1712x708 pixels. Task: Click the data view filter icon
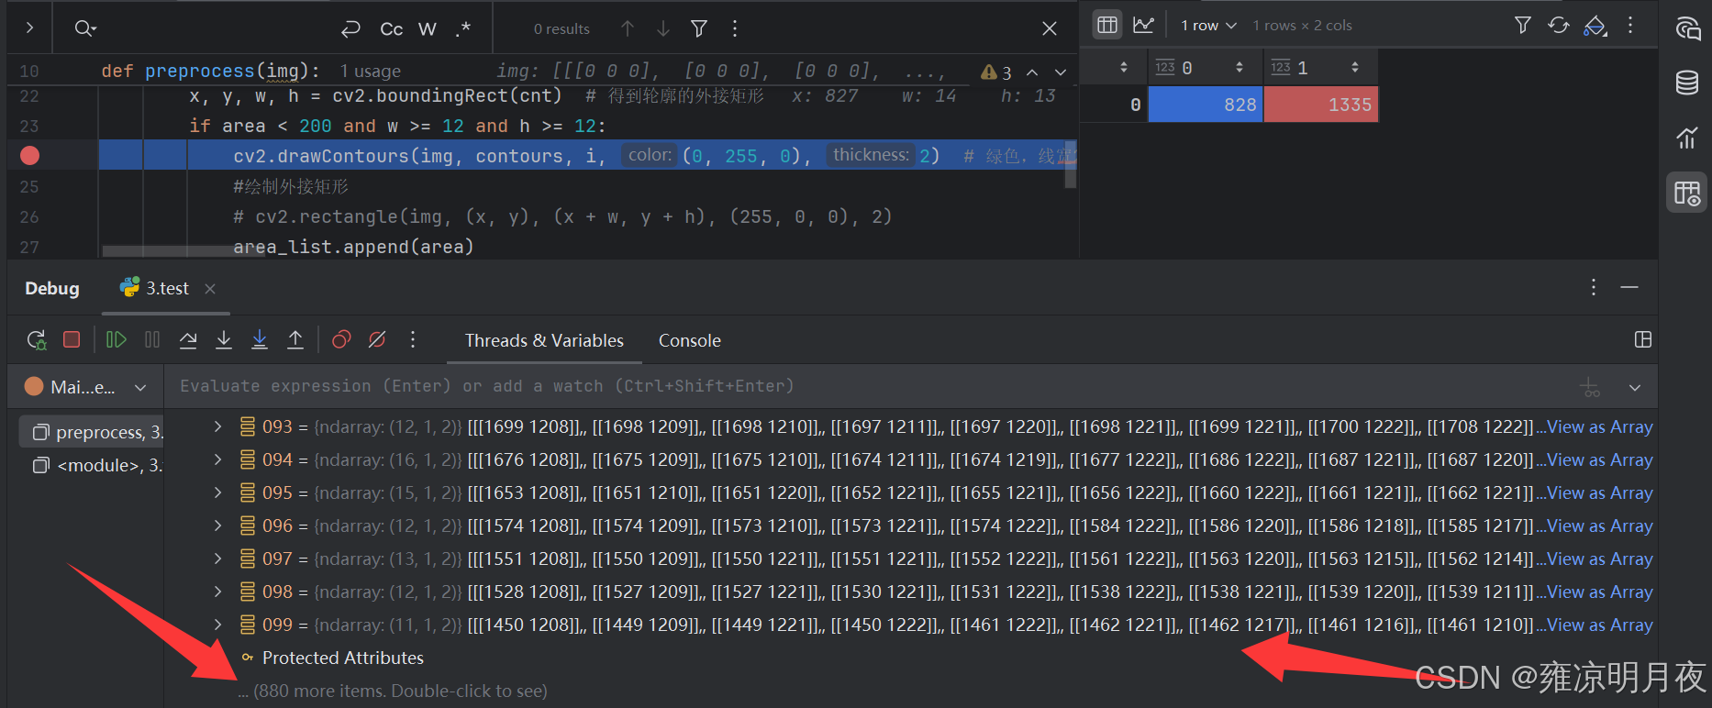tap(1523, 26)
